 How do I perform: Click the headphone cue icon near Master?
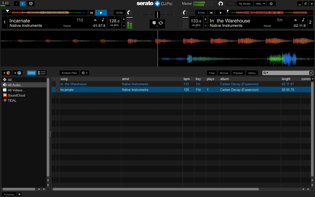220,4
